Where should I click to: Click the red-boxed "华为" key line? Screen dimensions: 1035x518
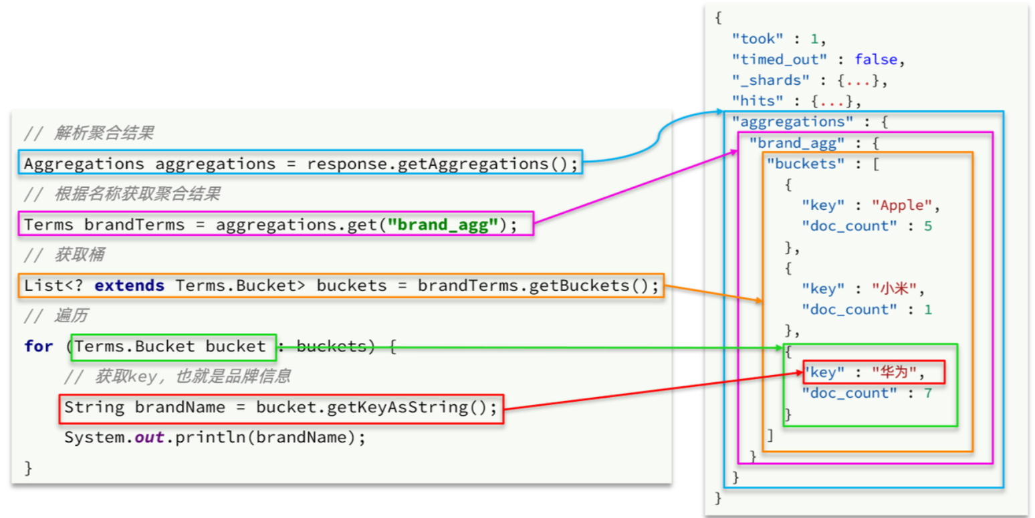875,372
